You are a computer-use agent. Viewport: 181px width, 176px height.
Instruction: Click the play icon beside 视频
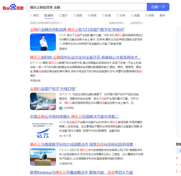(75, 15)
